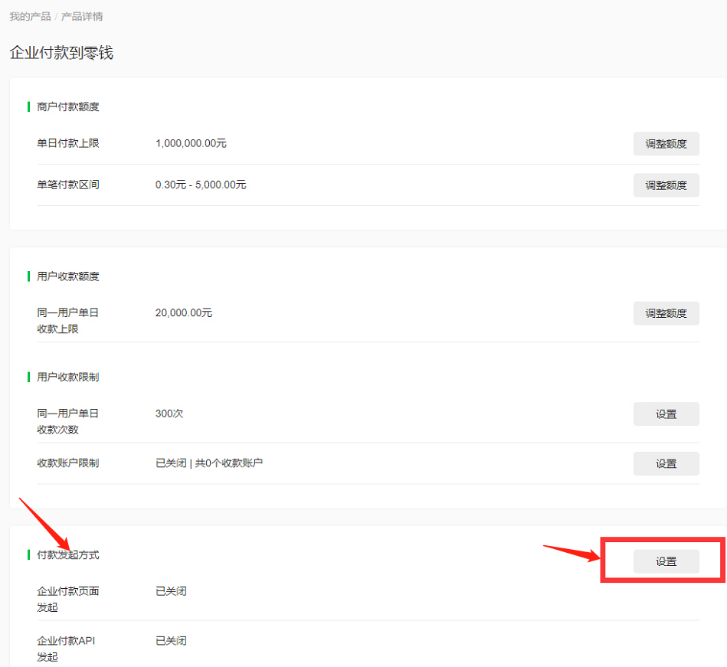Click 调整额度 next to 单笔付款区间
This screenshot has width=727, height=667.
coord(666,185)
